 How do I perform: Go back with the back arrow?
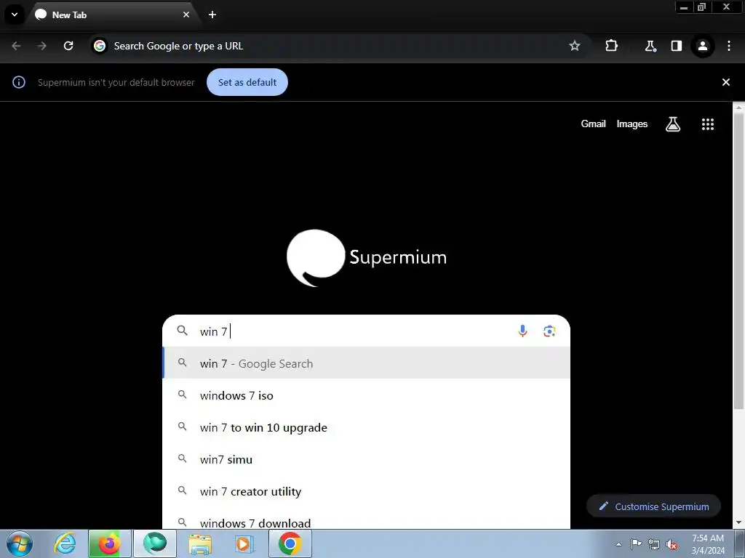pos(16,46)
